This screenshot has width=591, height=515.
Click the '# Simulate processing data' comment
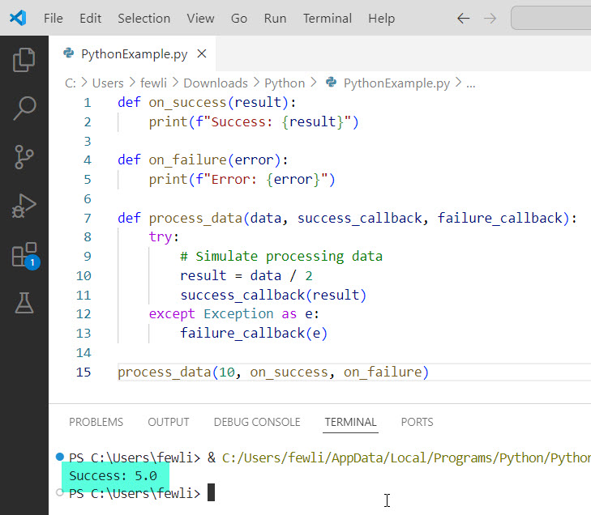click(x=281, y=256)
